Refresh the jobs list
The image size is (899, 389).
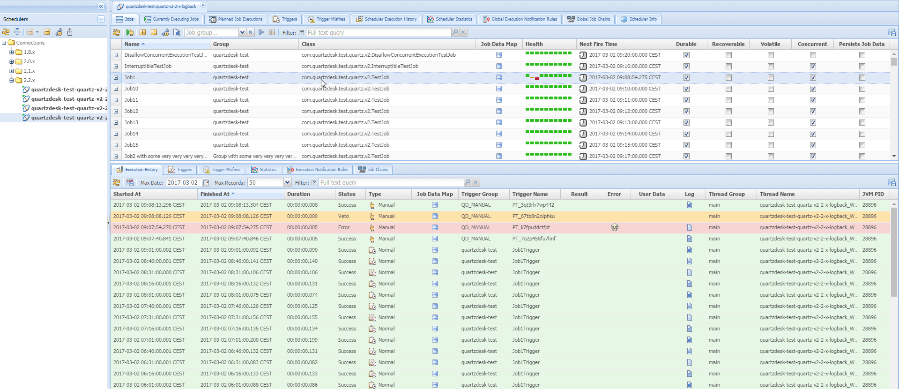tap(117, 32)
